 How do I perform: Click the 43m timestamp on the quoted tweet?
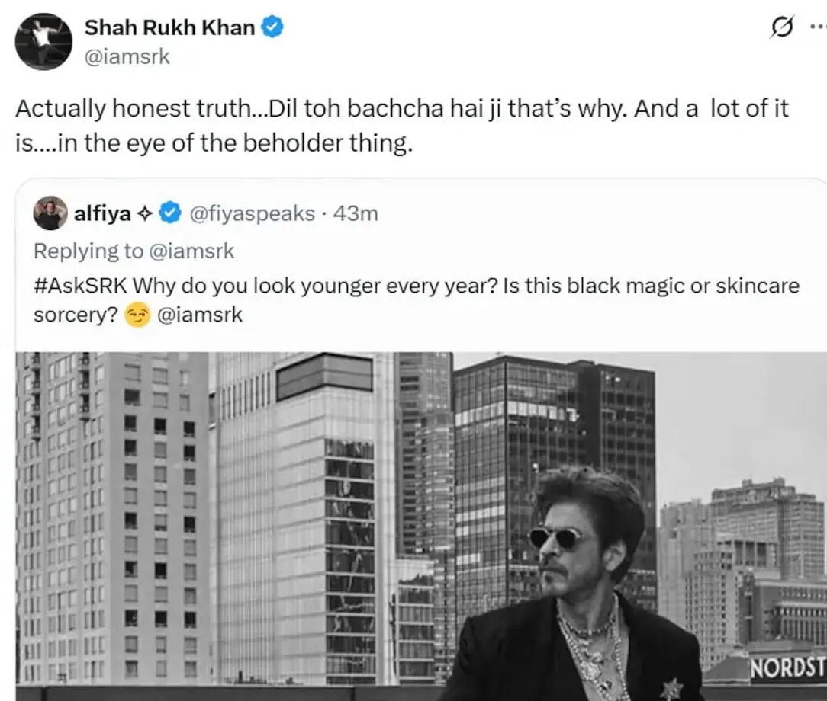tap(356, 214)
